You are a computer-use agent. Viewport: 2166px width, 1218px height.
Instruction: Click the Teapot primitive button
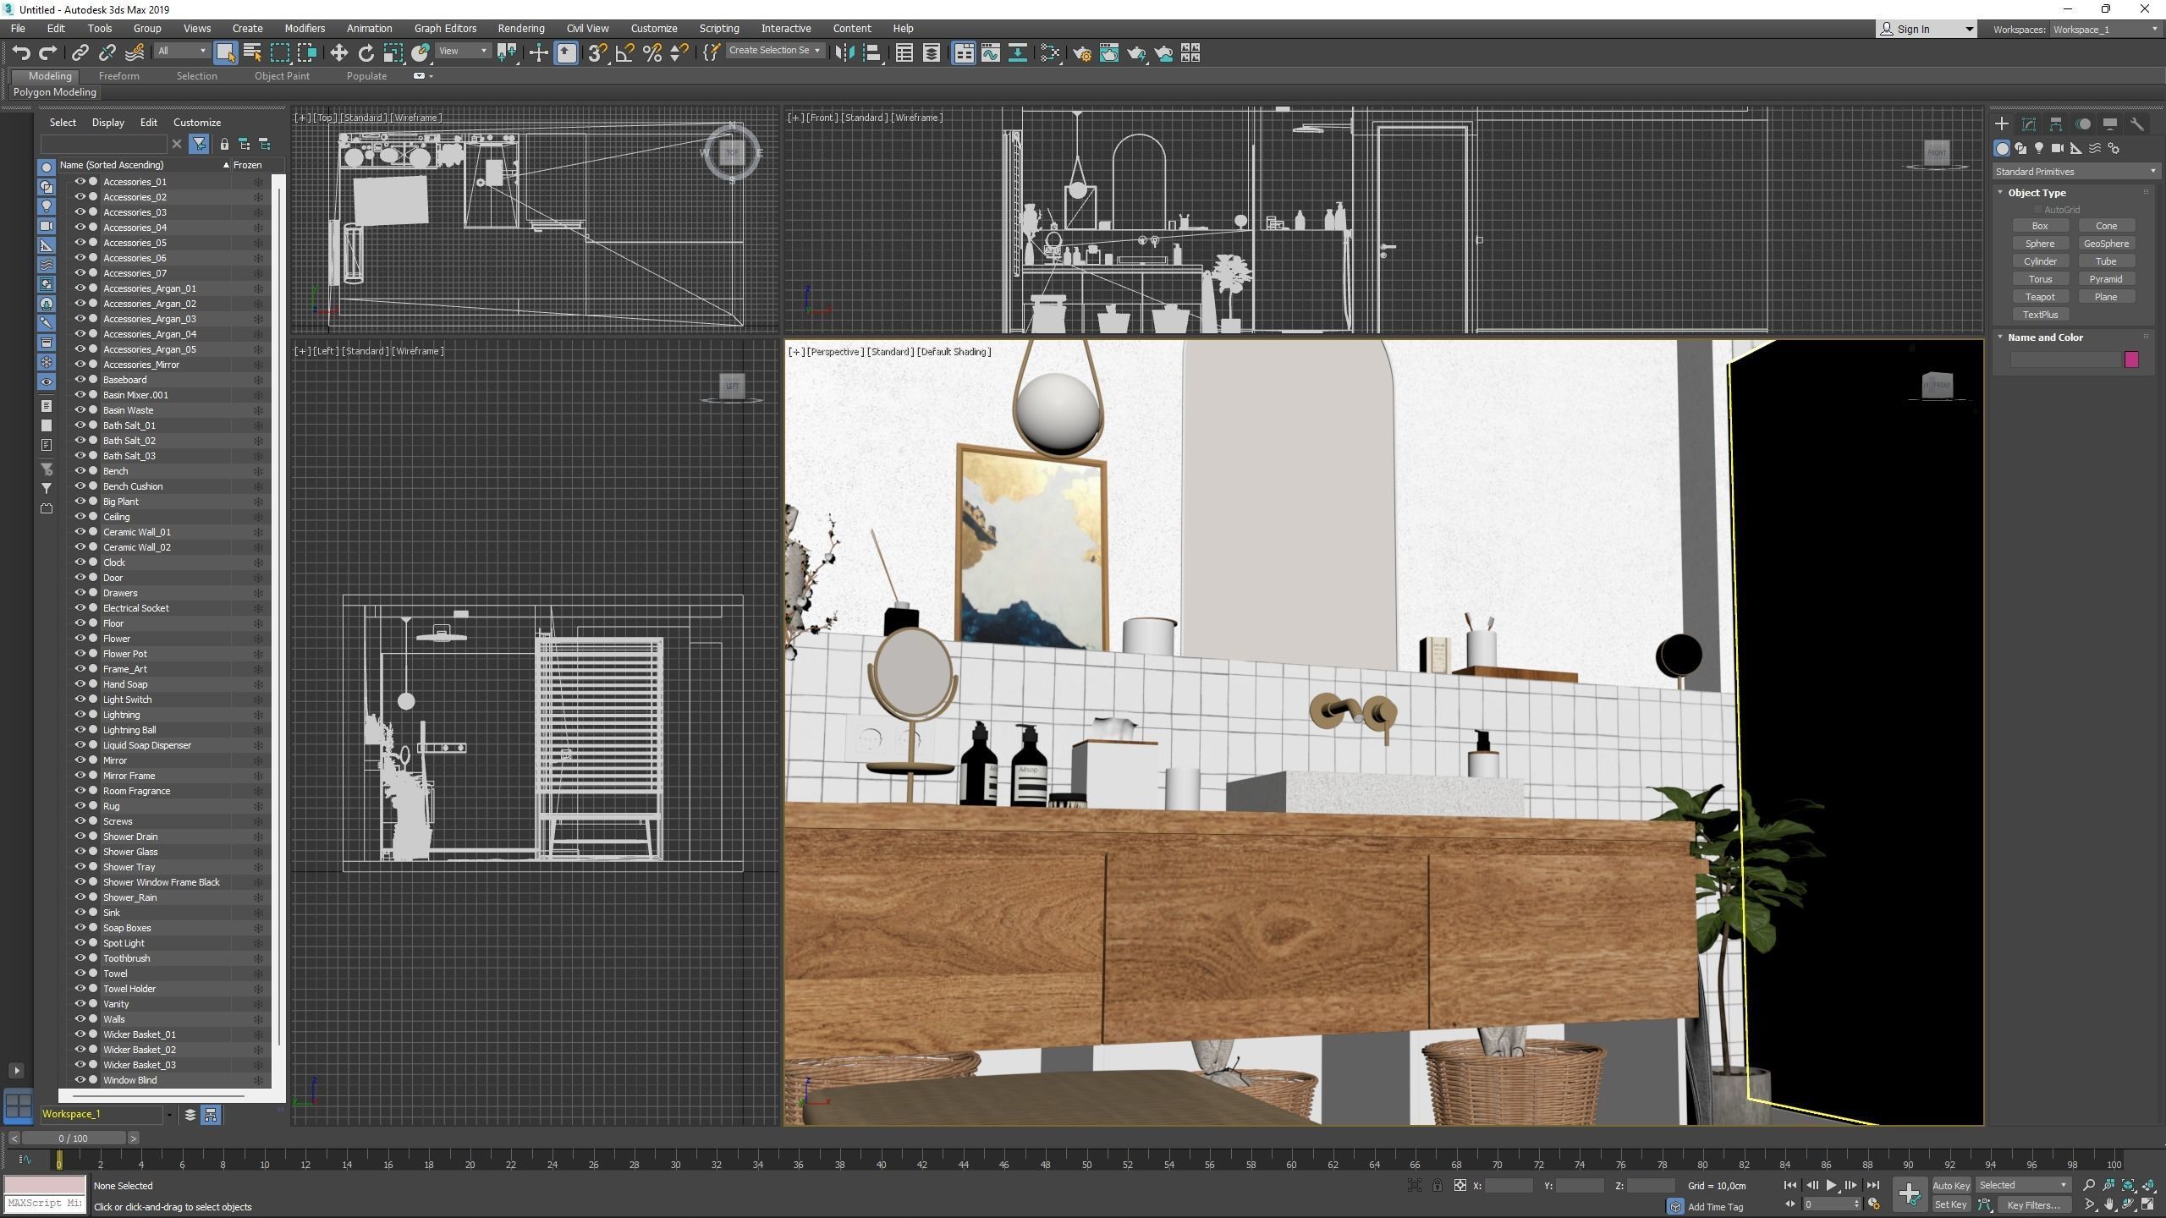pyautogui.click(x=2040, y=297)
